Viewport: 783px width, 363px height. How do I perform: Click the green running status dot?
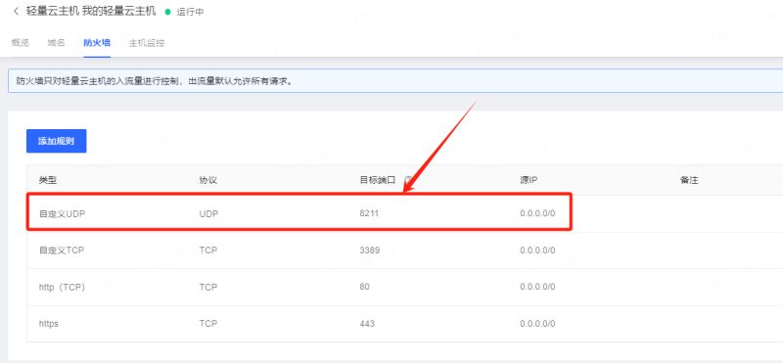[167, 12]
